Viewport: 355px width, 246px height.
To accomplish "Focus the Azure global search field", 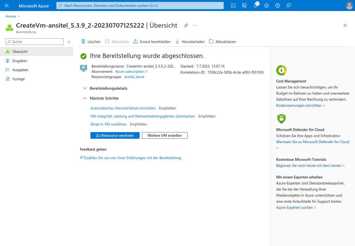I will pyautogui.click(x=140, y=6).
